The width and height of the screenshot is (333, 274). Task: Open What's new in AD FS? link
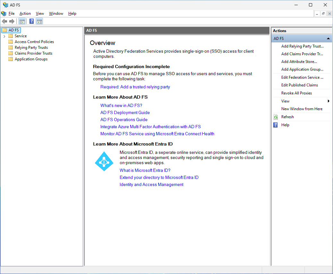tap(121, 105)
